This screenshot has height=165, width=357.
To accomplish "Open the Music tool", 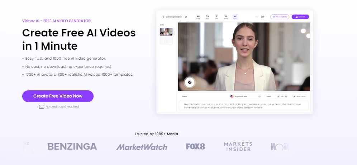I will [x=235, y=16].
